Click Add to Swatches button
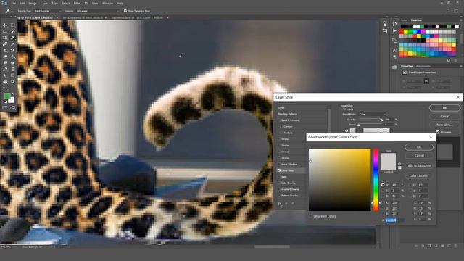The width and height of the screenshot is (464, 261). point(419,166)
